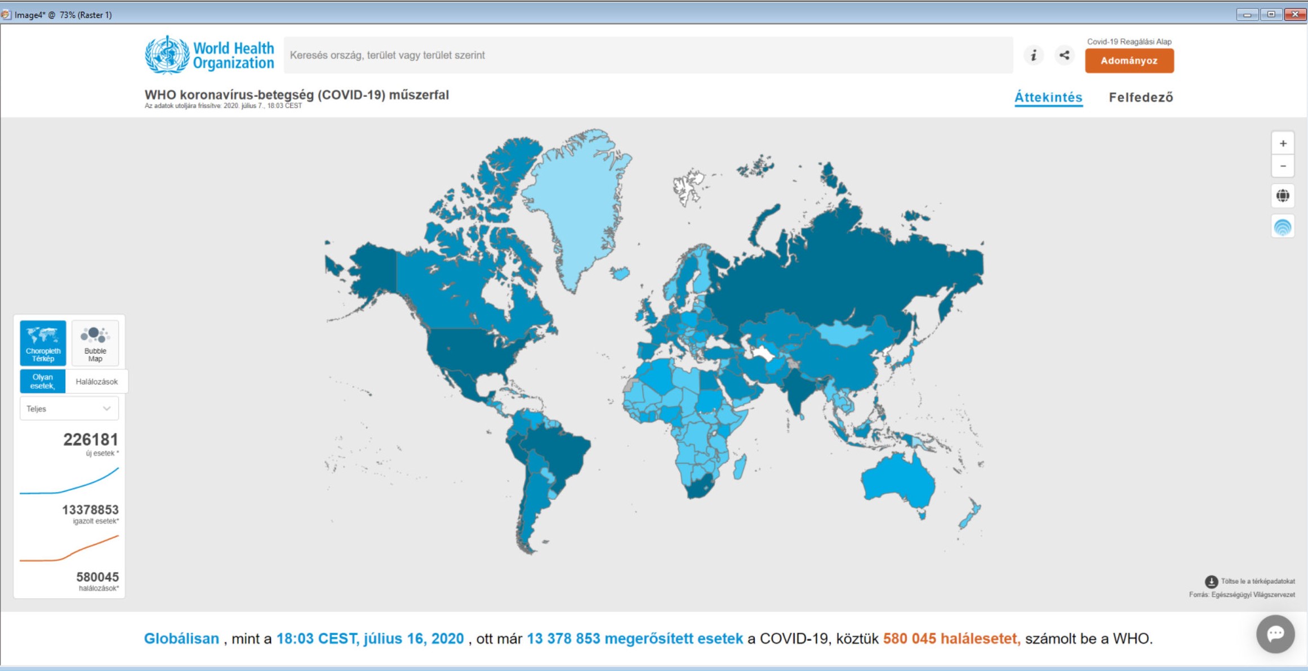Click the blue striped layers icon

click(x=1283, y=227)
